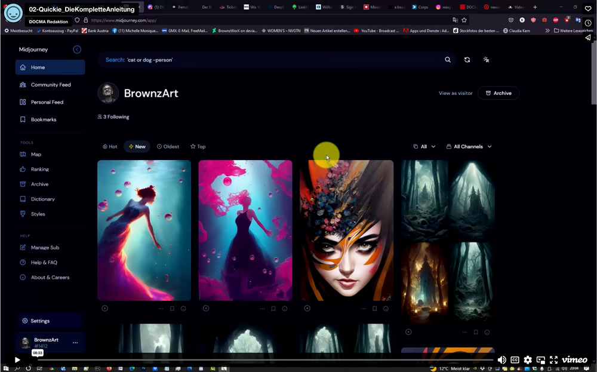
Task: Open the Styles page in sidebar
Action: point(38,214)
